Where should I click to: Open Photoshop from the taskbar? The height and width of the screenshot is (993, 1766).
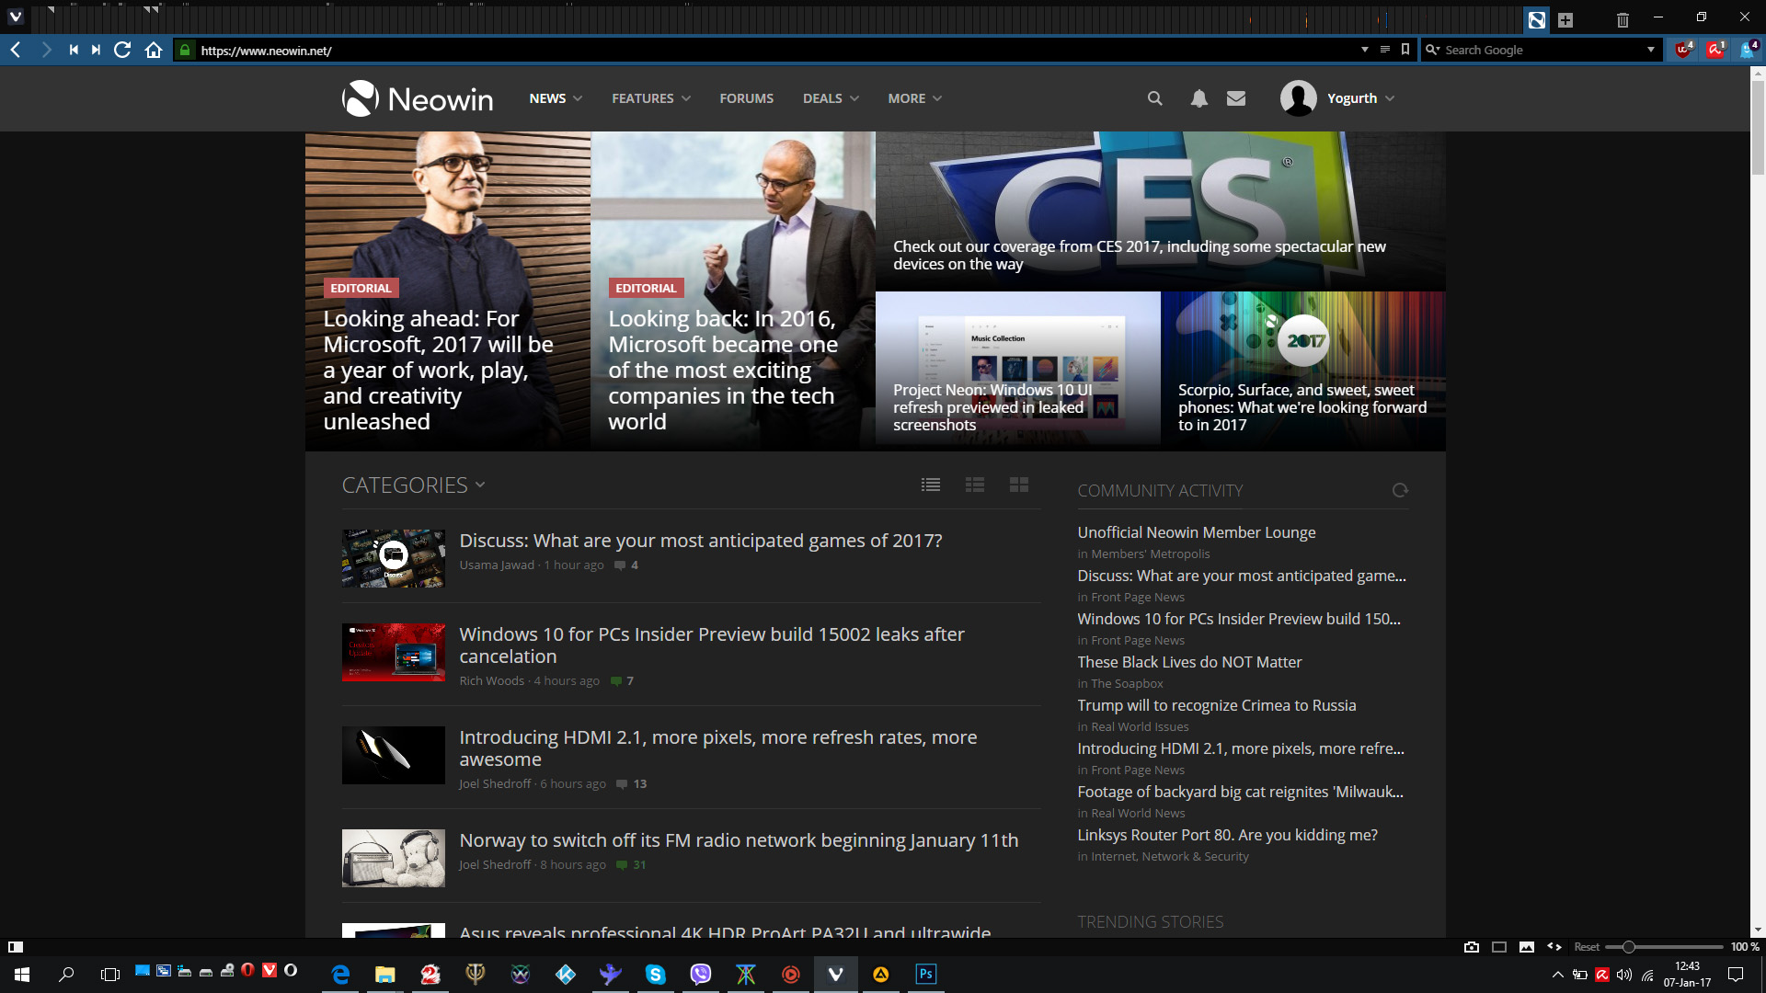click(x=925, y=974)
